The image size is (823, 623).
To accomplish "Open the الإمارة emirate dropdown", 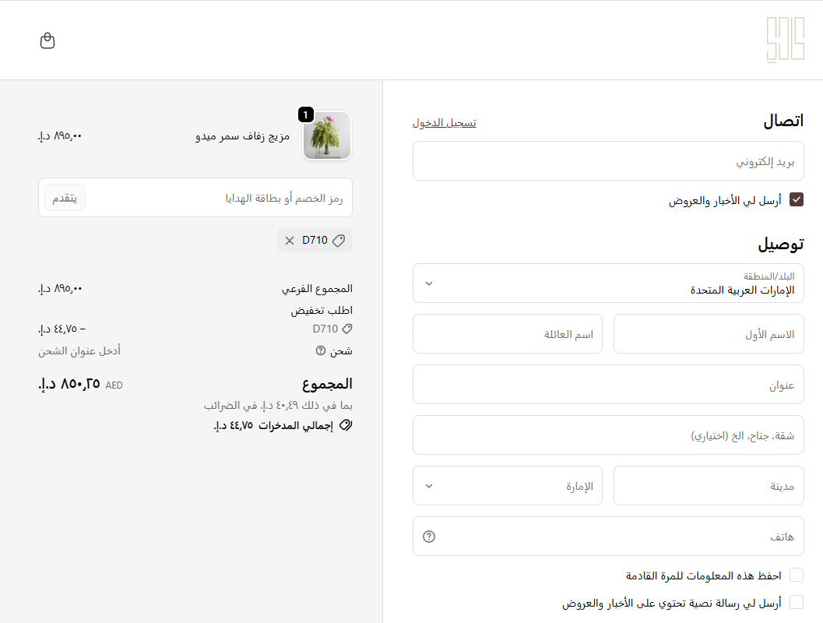I will [508, 486].
